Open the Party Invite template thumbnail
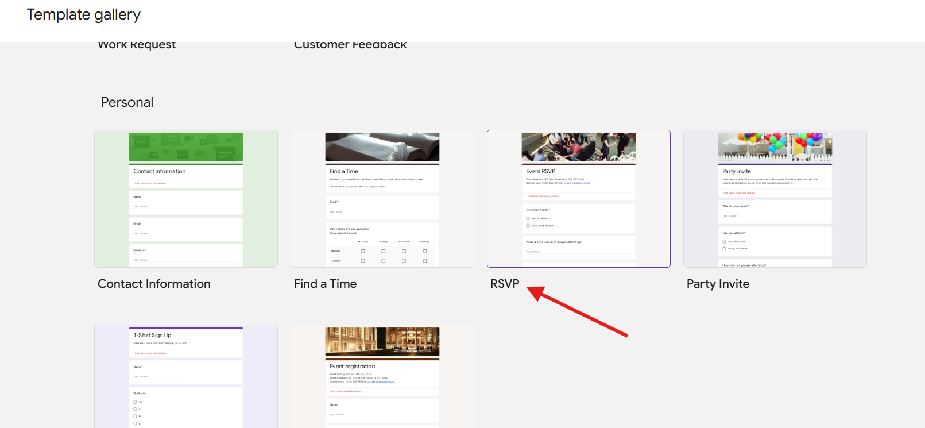925x428 pixels. [x=775, y=199]
